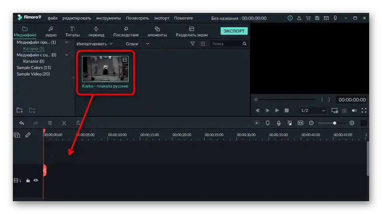The image size is (382, 214).
Task: Select Каталог (1) folder
Action: point(34,49)
